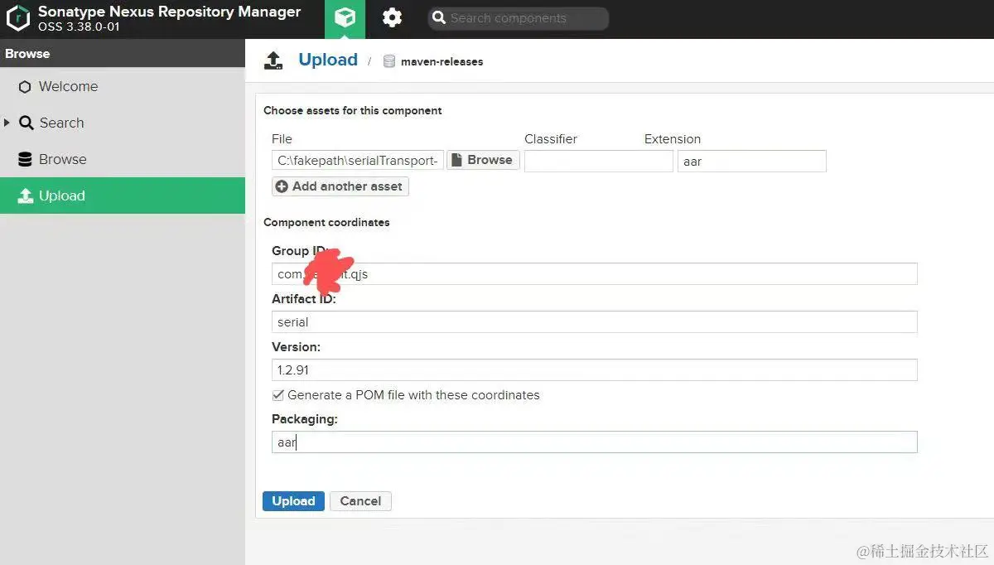Click the Classifier column label
Viewport: 994px width, 565px height.
(x=551, y=139)
